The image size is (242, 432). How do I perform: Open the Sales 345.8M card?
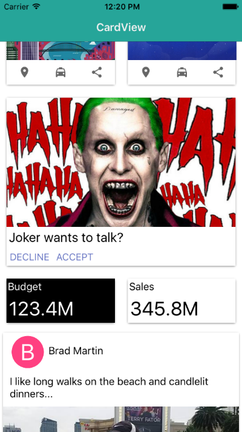coord(181,300)
